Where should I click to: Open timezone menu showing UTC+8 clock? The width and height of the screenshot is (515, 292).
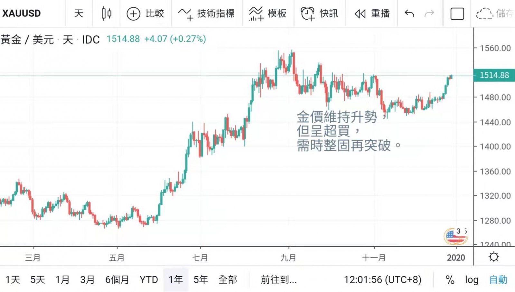(x=382, y=280)
